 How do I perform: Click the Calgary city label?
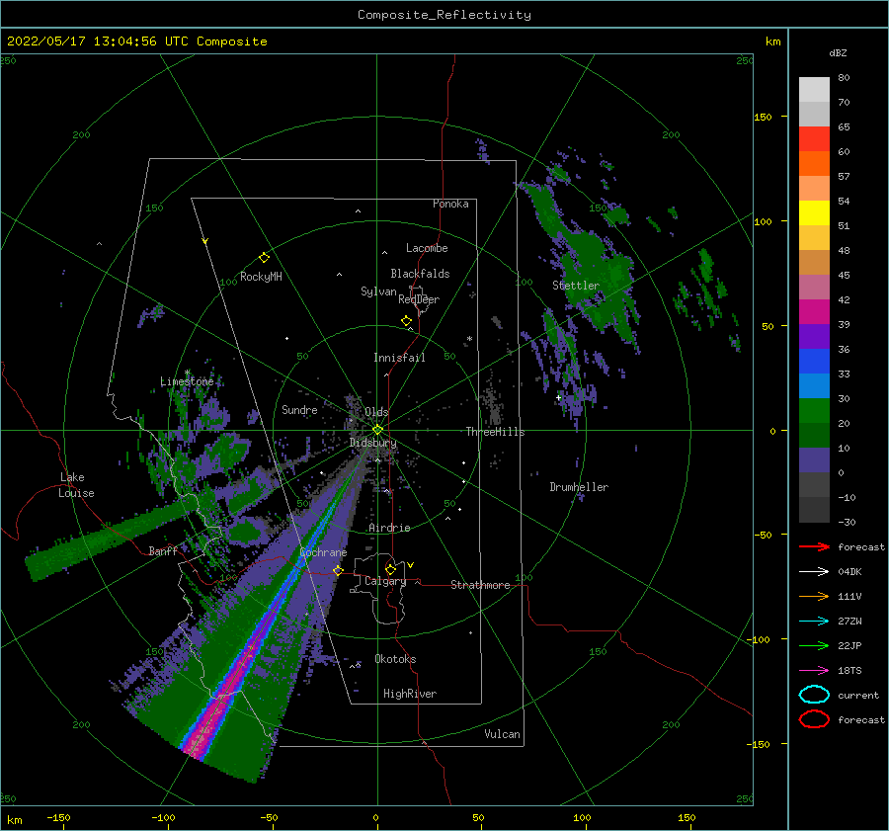[385, 581]
